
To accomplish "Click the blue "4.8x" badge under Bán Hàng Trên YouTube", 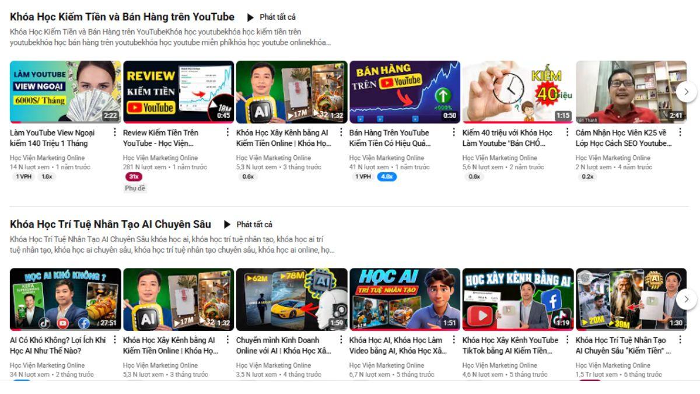I will [x=386, y=177].
